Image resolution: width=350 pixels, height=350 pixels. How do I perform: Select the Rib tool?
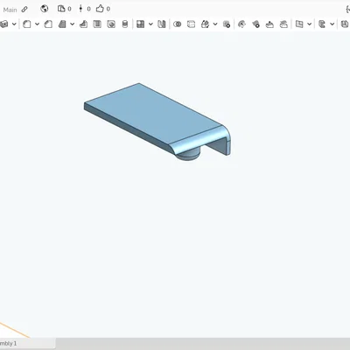[x=83, y=24]
